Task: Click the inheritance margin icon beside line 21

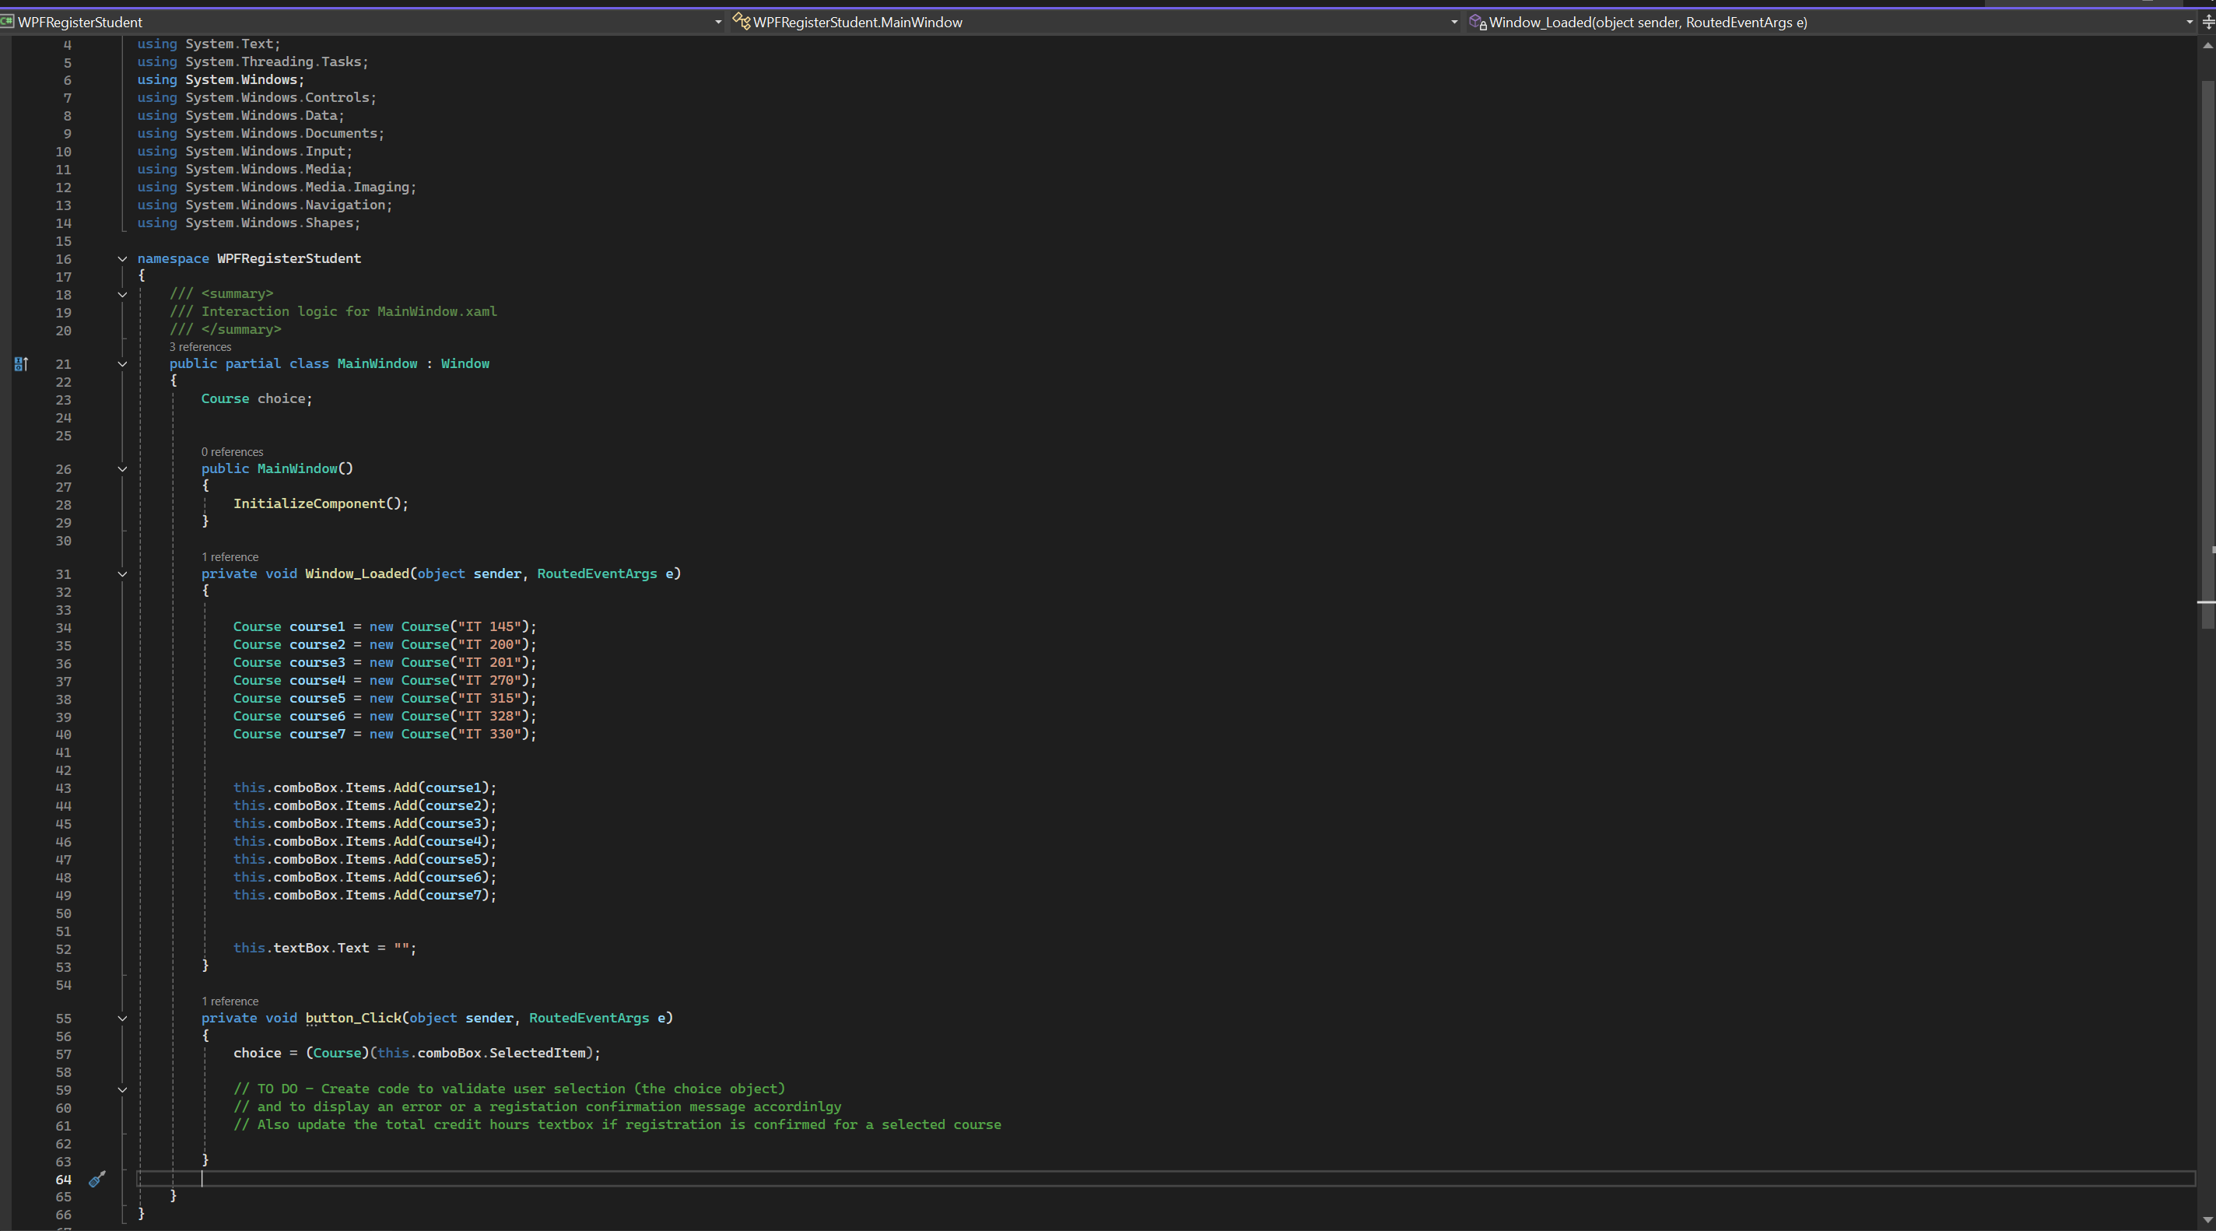Action: [22, 364]
